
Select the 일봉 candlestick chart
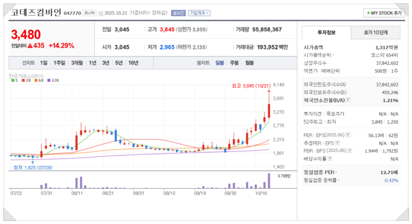pos(220,63)
